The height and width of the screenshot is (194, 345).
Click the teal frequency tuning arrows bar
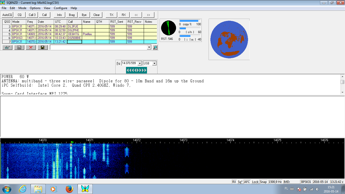coord(136,70)
